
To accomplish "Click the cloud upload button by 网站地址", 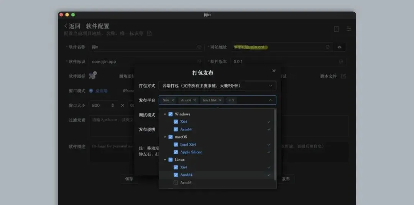I will [x=340, y=47].
